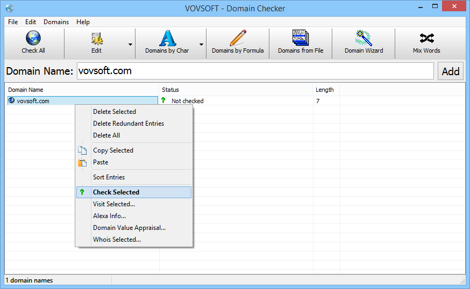Click the Not checked status cell
The width and height of the screenshot is (470, 289).
(187, 101)
